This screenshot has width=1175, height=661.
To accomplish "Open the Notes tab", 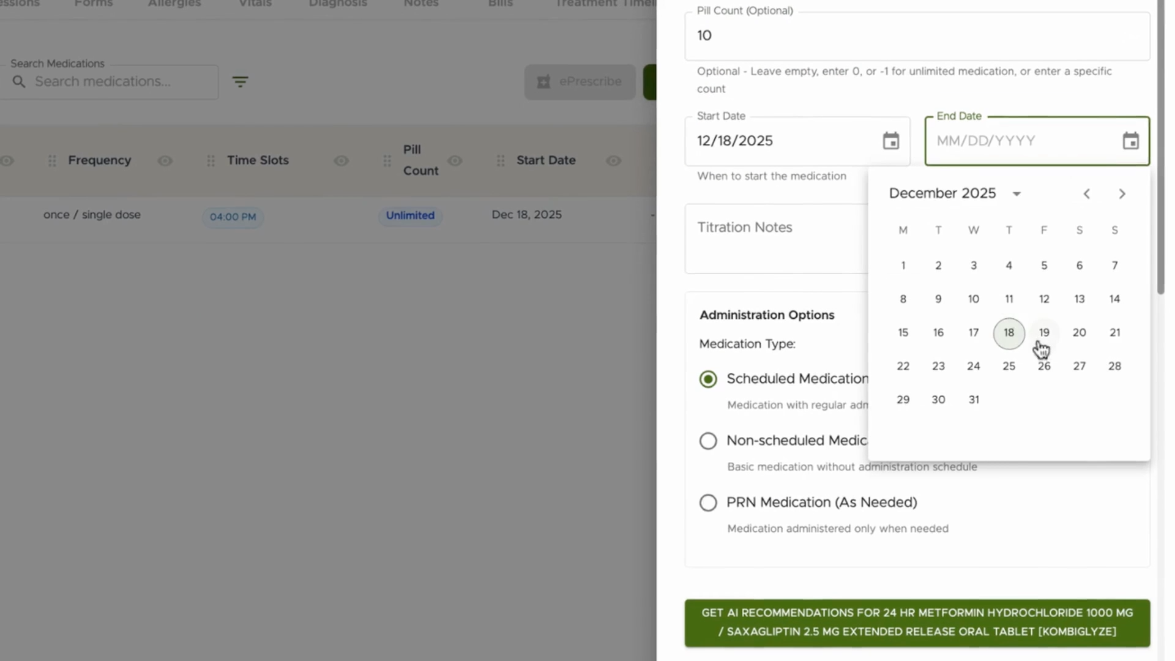I will tap(421, 4).
